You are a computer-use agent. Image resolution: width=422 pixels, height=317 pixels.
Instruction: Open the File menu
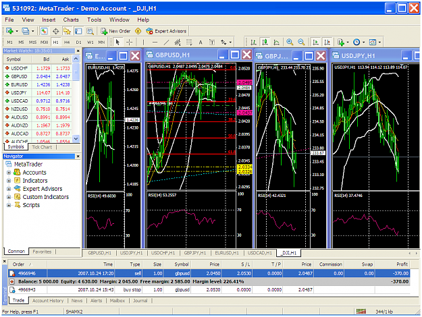click(x=9, y=20)
